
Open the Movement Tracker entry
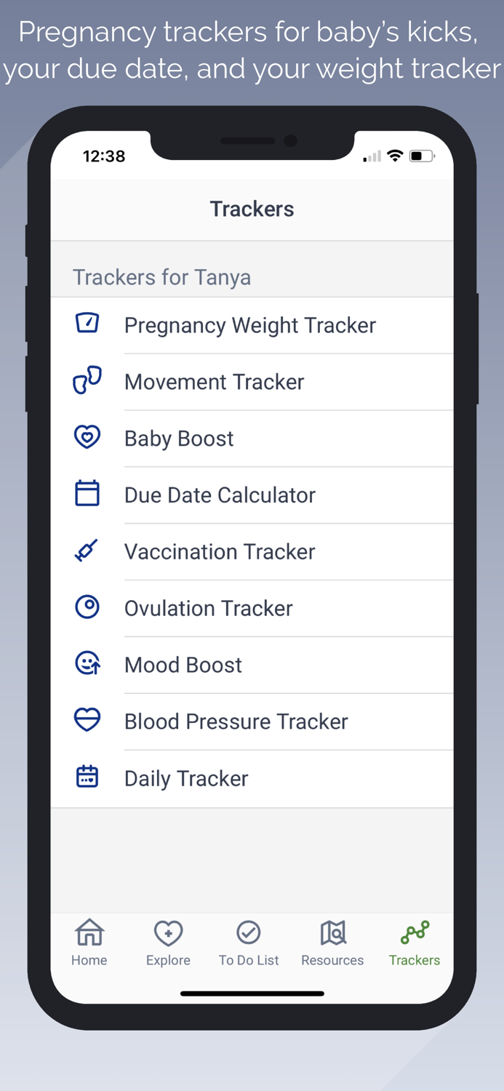point(215,382)
